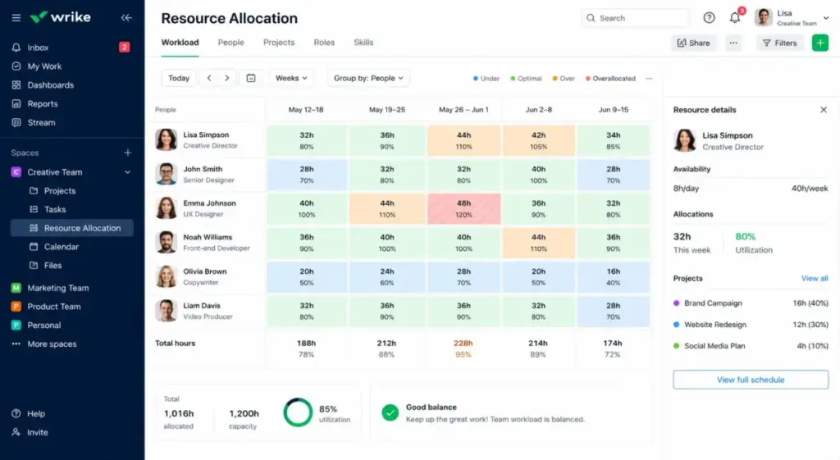840x460 pixels.
Task: Open the Inbox bell icon in the sidebar
Action: tap(16, 47)
